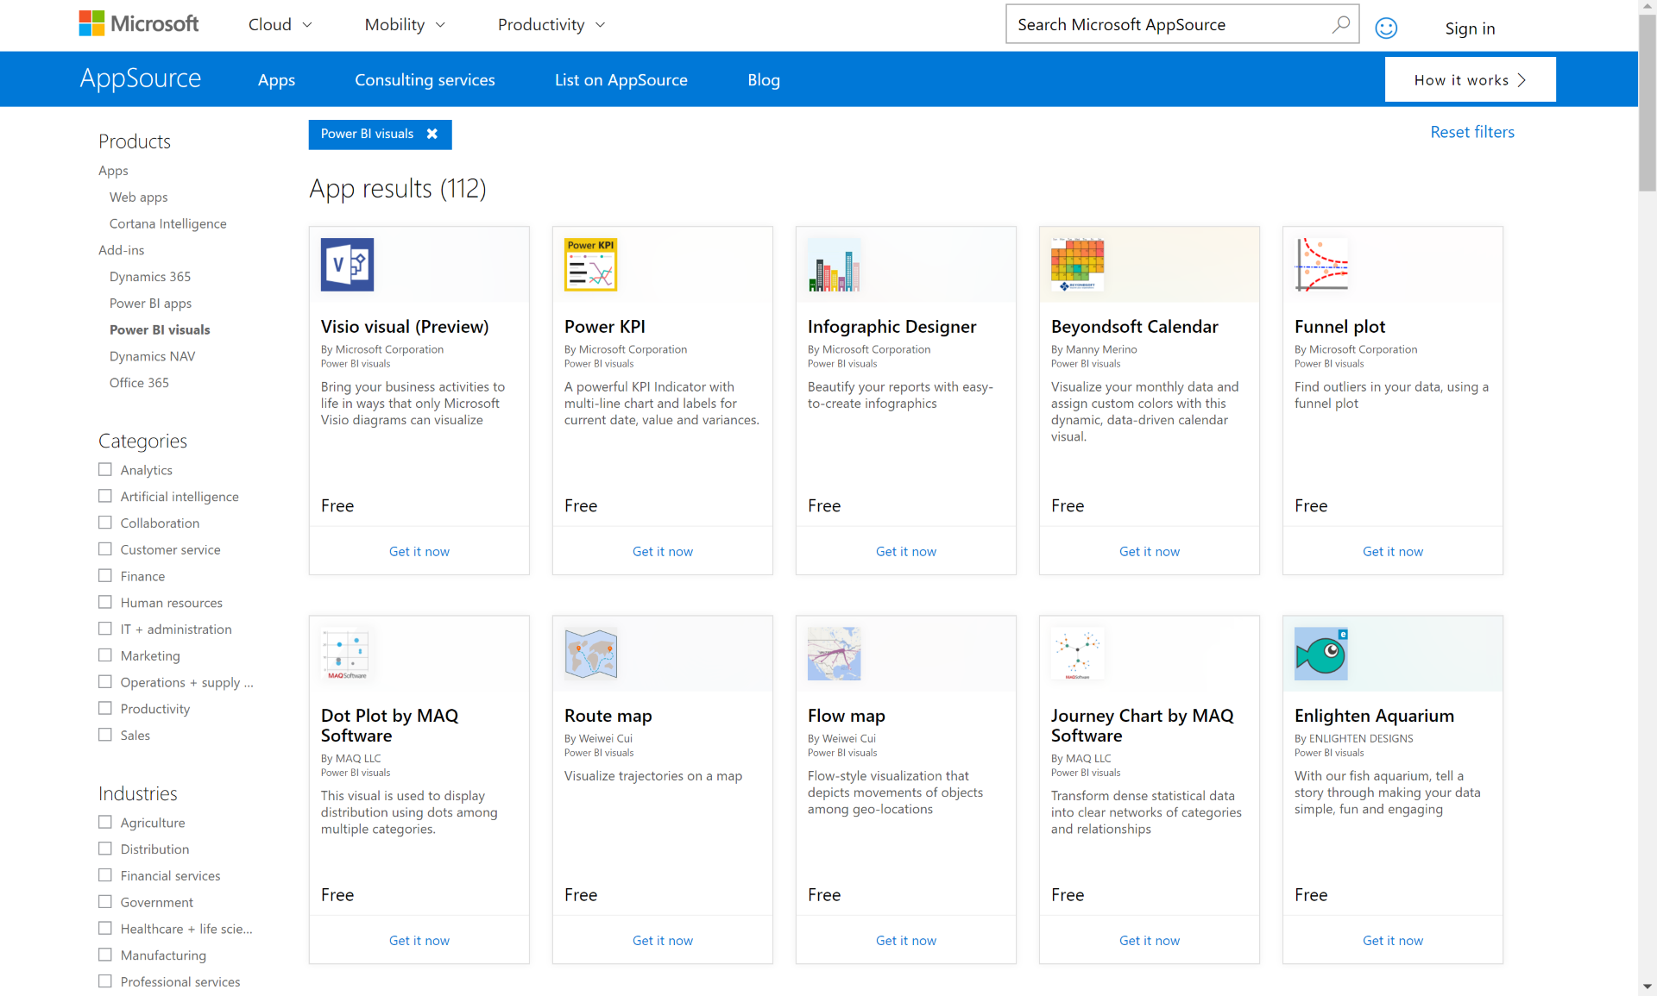1657x996 pixels.
Task: Click the Search Microsoft AppSource field
Action: point(1165,25)
